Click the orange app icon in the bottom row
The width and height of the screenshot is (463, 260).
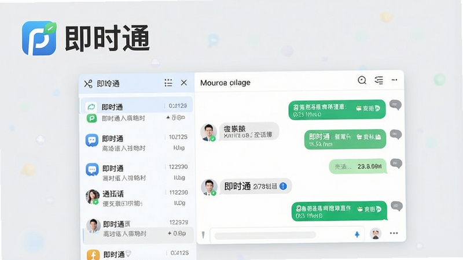coord(93,255)
